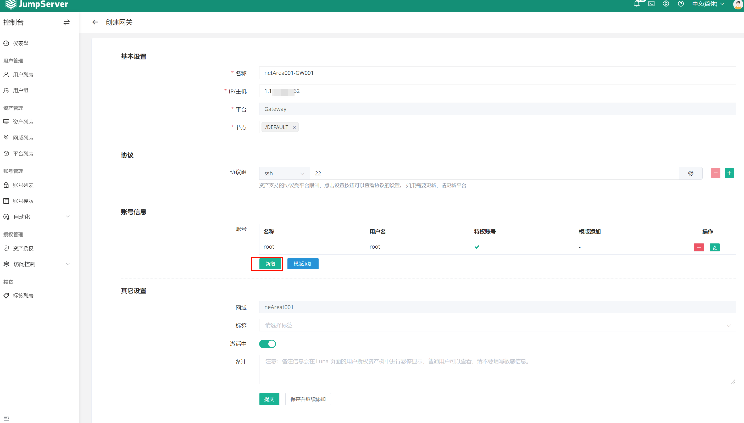This screenshot has height=423, width=744.
Task: Open the protocol settings gear icon
Action: (691, 173)
